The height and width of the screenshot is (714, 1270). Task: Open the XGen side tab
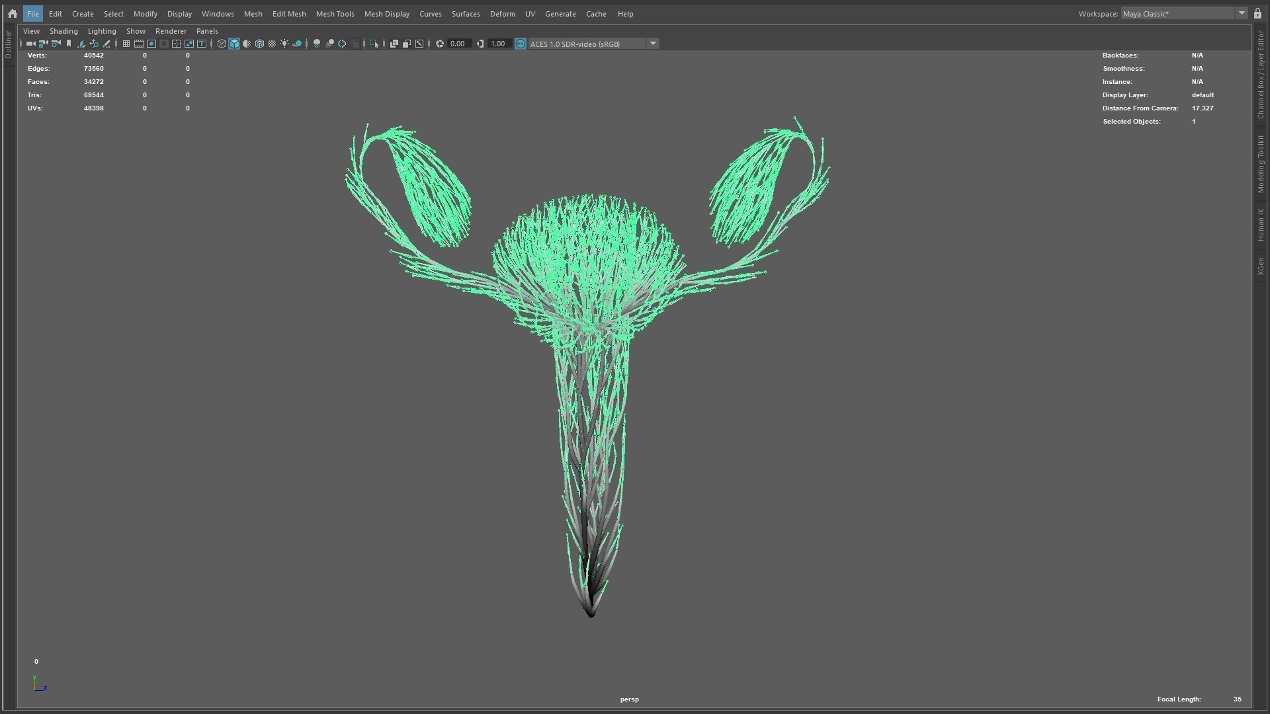1261,266
